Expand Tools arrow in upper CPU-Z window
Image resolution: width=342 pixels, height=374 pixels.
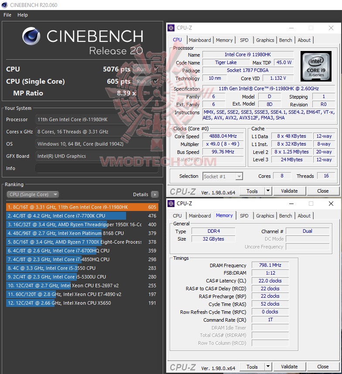pos(268,191)
